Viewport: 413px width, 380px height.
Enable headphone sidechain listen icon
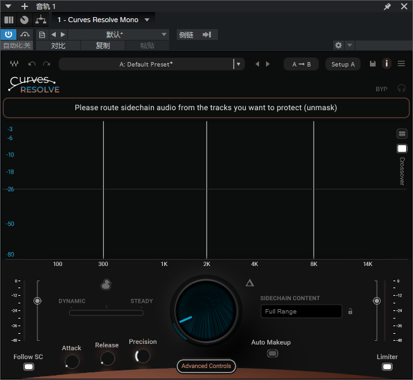[x=402, y=89]
